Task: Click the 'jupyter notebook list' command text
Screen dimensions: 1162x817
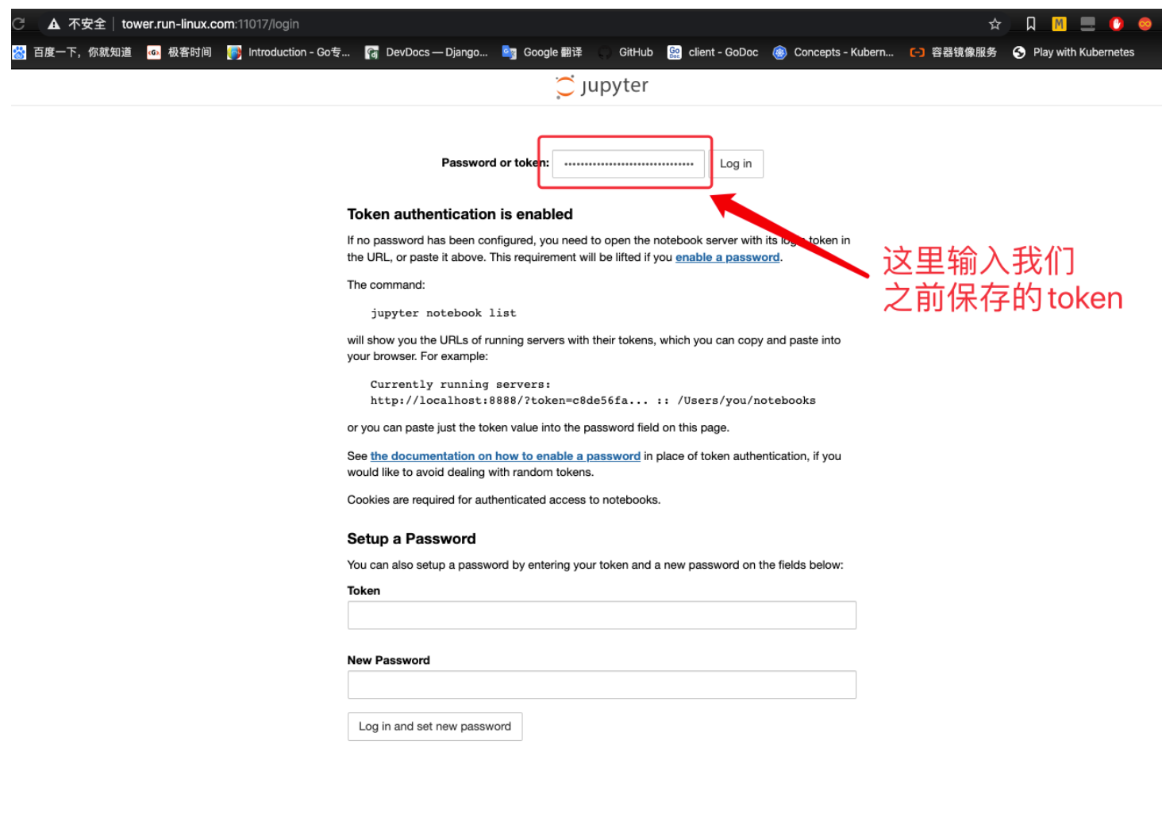Action: click(x=443, y=313)
